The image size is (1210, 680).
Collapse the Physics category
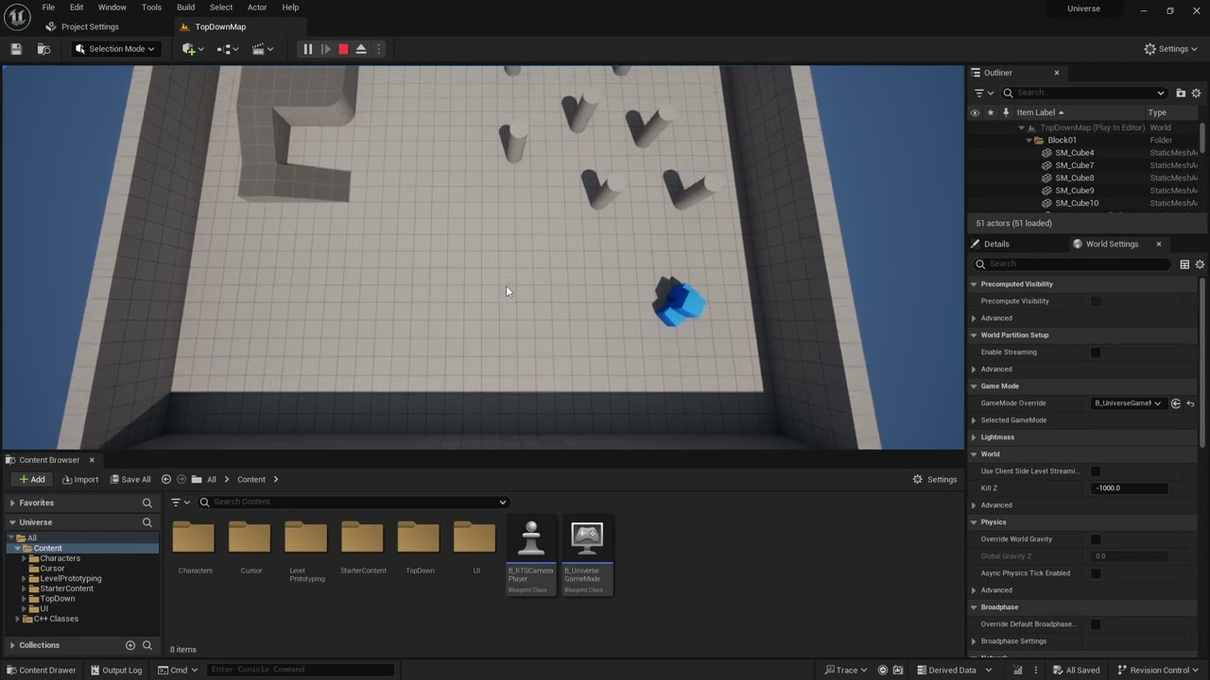click(974, 522)
